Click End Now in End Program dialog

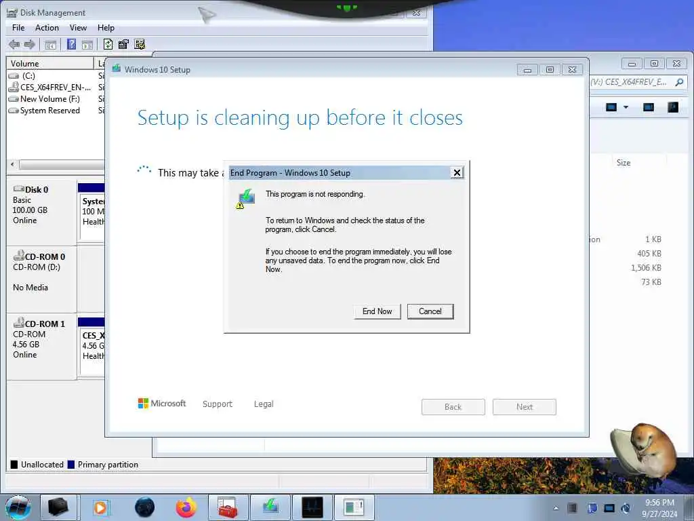[377, 311]
